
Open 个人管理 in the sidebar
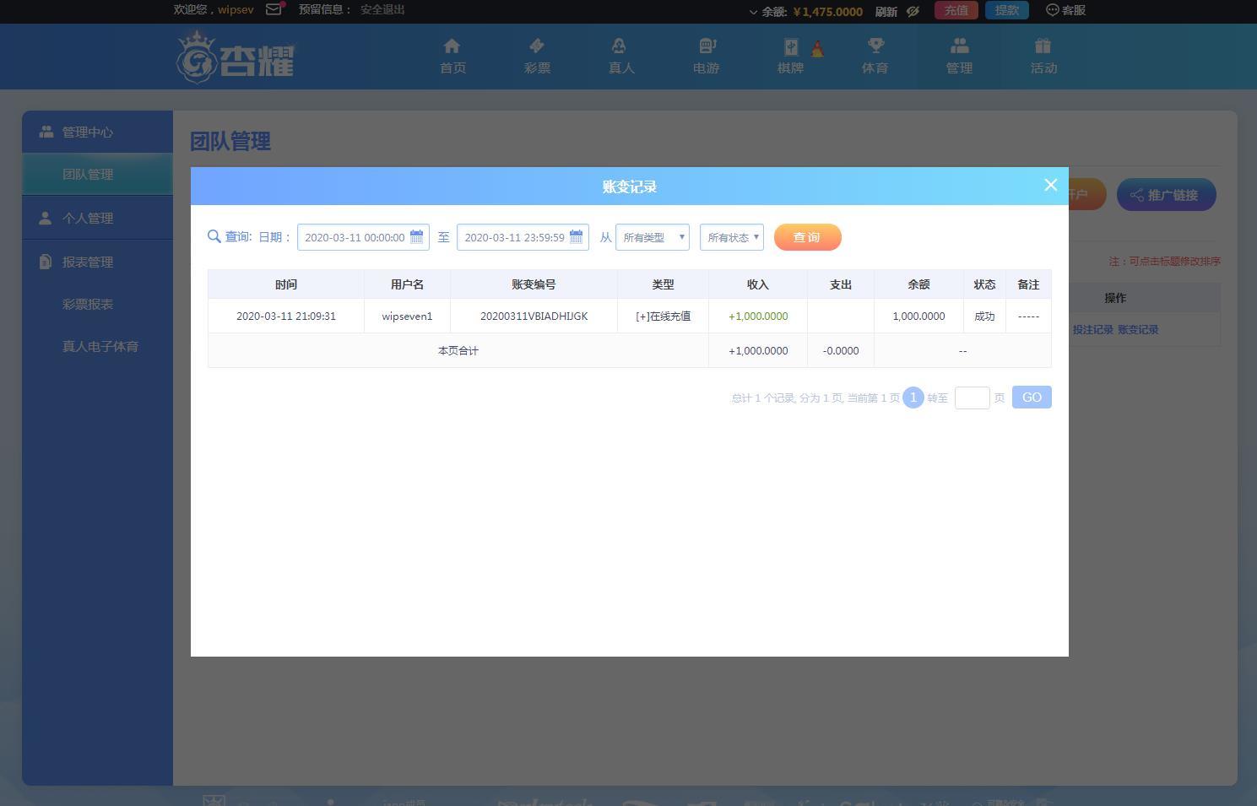tap(88, 218)
